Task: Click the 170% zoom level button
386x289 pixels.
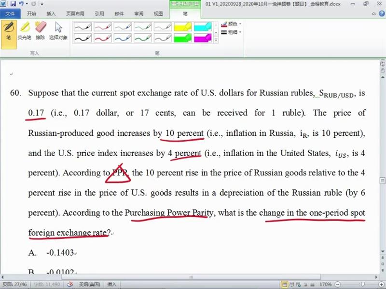Action: point(325,284)
